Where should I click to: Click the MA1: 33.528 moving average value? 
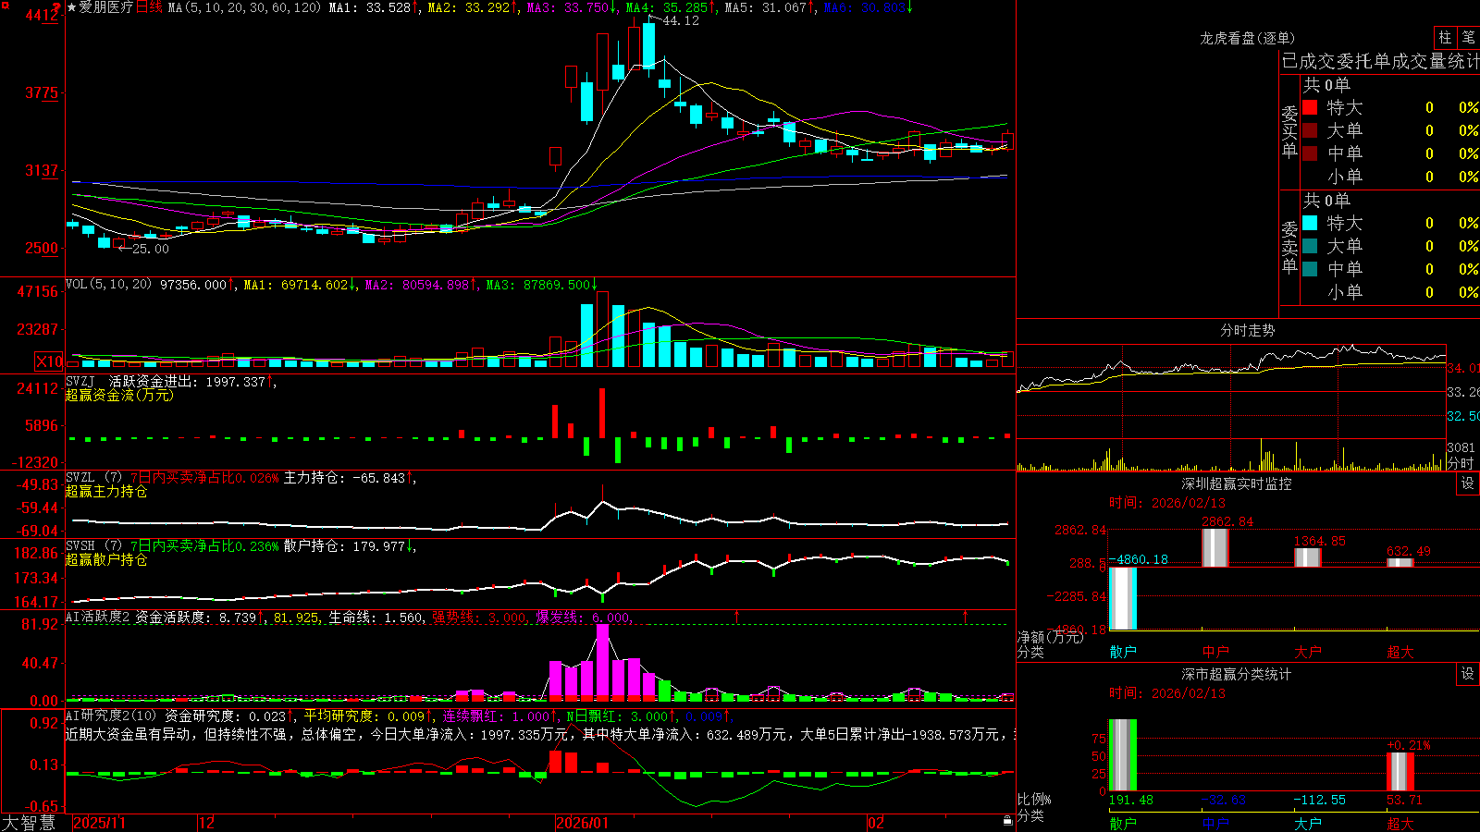click(369, 7)
